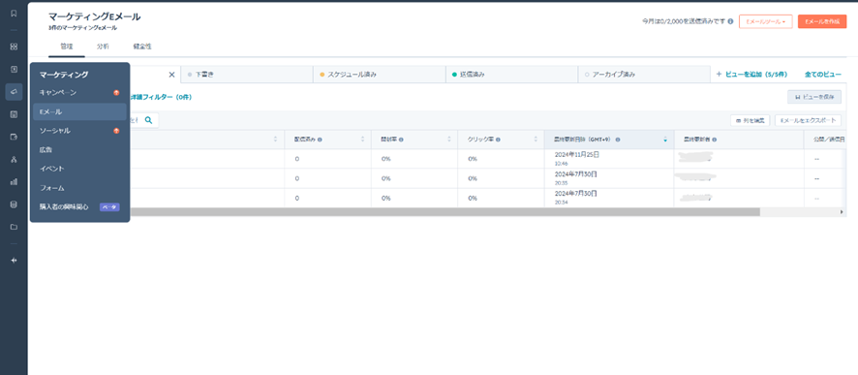The width and height of the screenshot is (858, 375).
Task: Open the アーカイブ済み view tab
Action: (644, 75)
